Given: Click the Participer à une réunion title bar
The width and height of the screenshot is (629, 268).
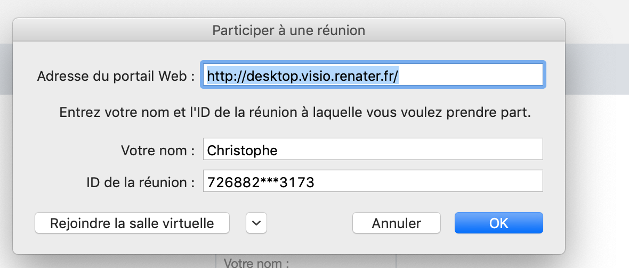Looking at the screenshot, I should (289, 30).
